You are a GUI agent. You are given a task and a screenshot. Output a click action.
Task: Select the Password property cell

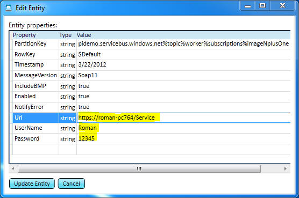tap(35, 138)
